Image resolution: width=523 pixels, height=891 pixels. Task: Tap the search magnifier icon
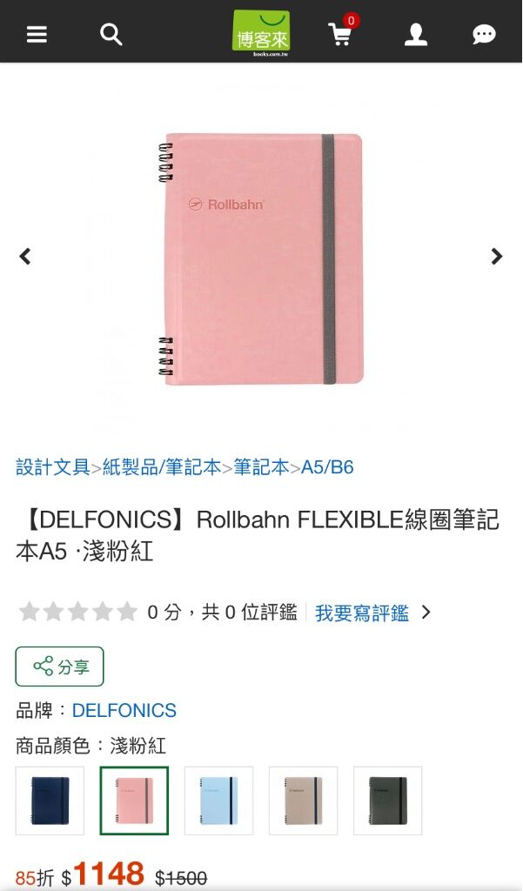(111, 35)
